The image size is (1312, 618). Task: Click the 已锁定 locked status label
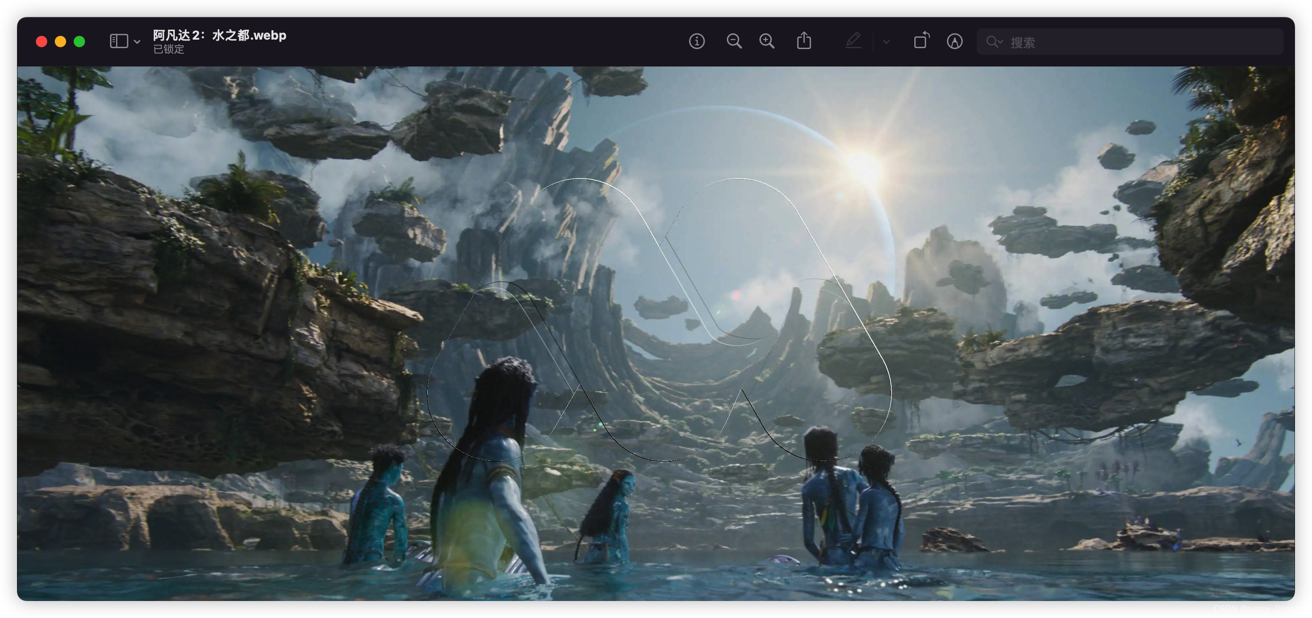coord(169,50)
